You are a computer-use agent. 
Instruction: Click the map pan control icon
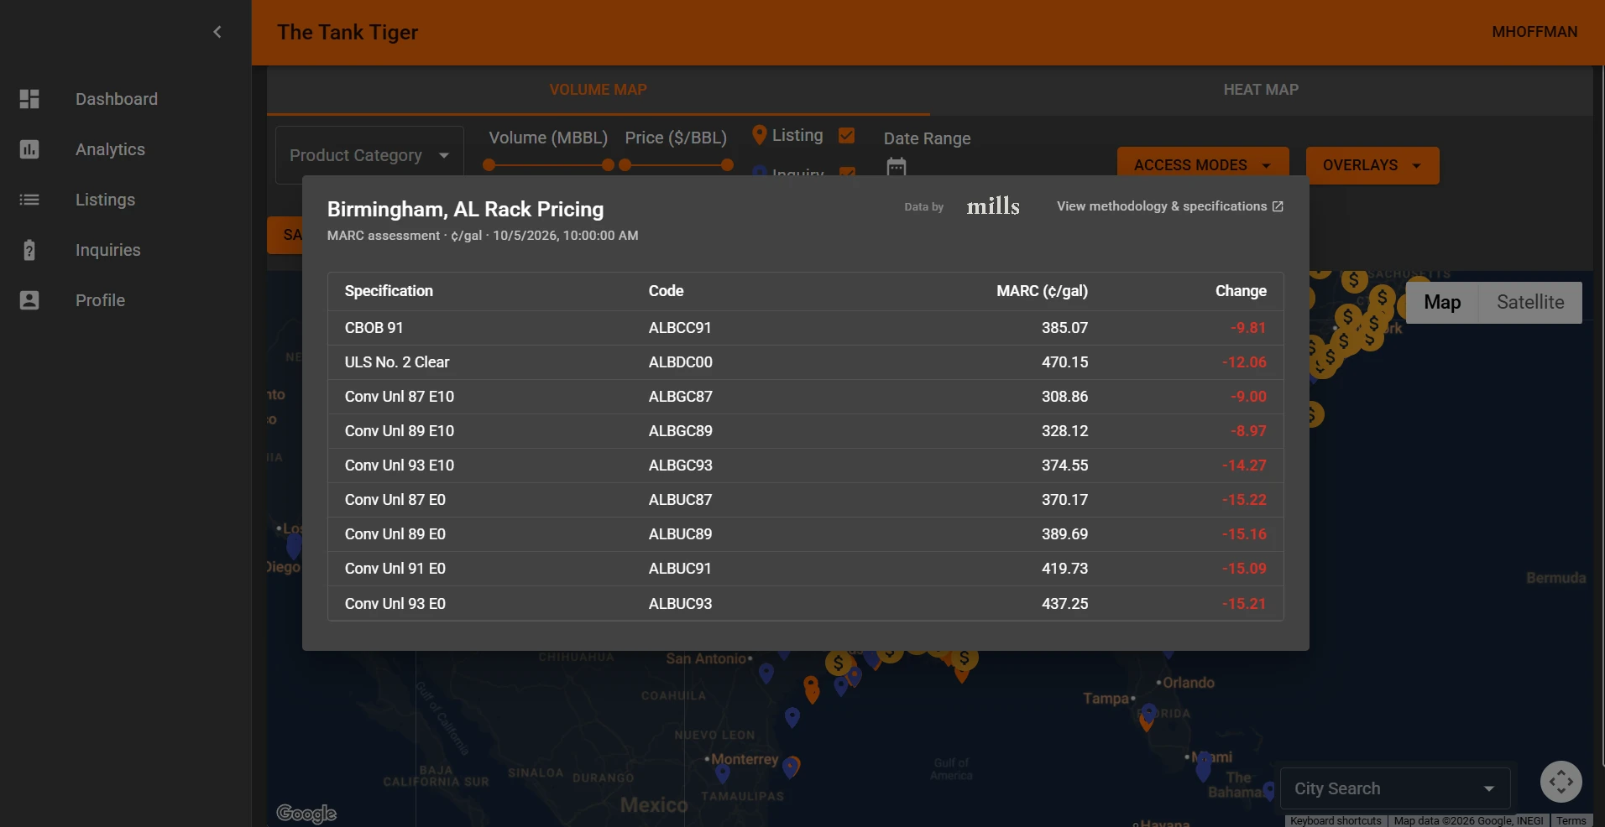point(1561,782)
